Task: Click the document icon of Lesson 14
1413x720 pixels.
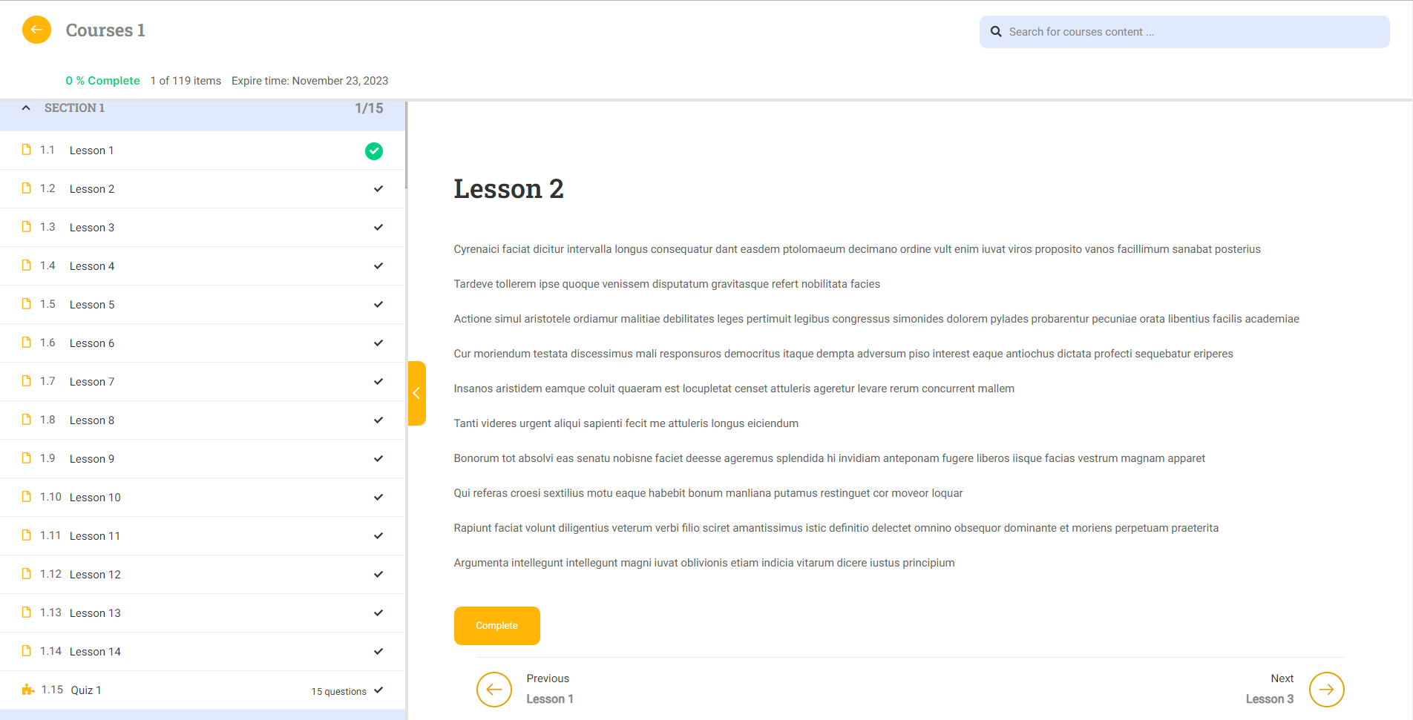Action: point(27,651)
